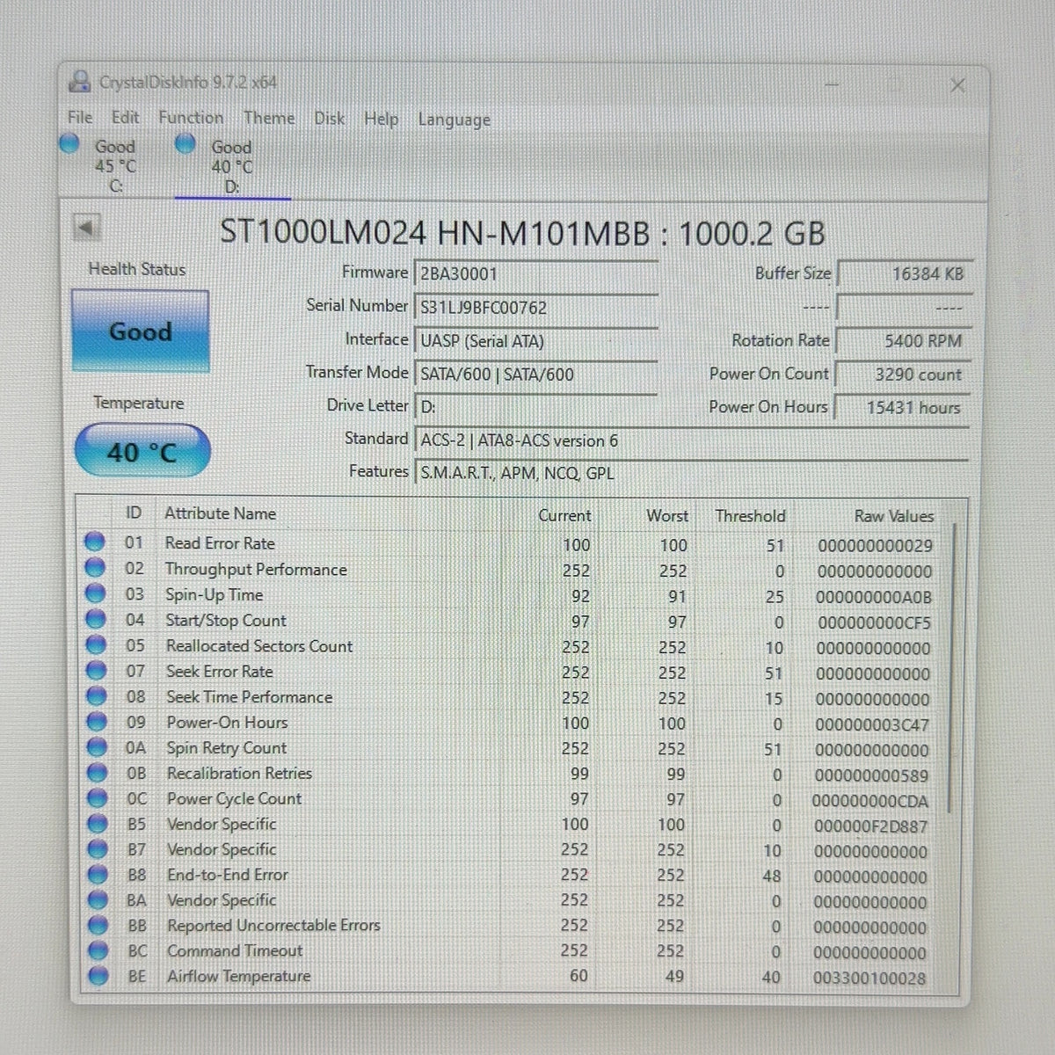The image size is (1055, 1055).
Task: Click the Serial Number field S31LJ9BFC00762
Action: click(x=536, y=308)
